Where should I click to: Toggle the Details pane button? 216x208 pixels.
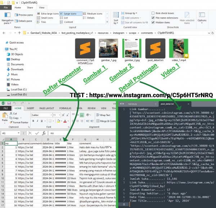pos(23,21)
